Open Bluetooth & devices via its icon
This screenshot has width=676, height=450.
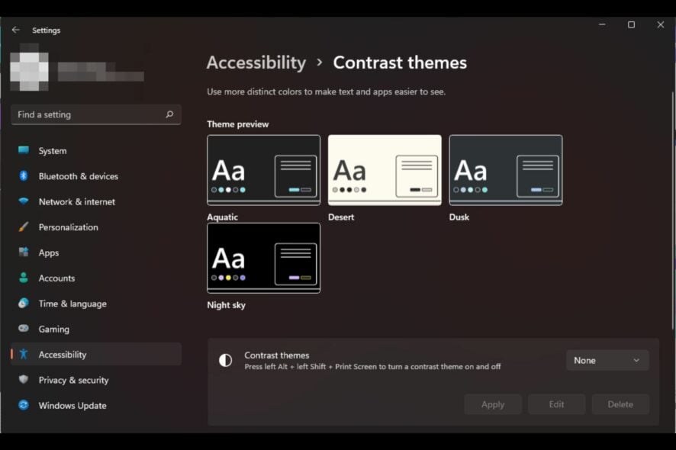pyautogui.click(x=24, y=176)
